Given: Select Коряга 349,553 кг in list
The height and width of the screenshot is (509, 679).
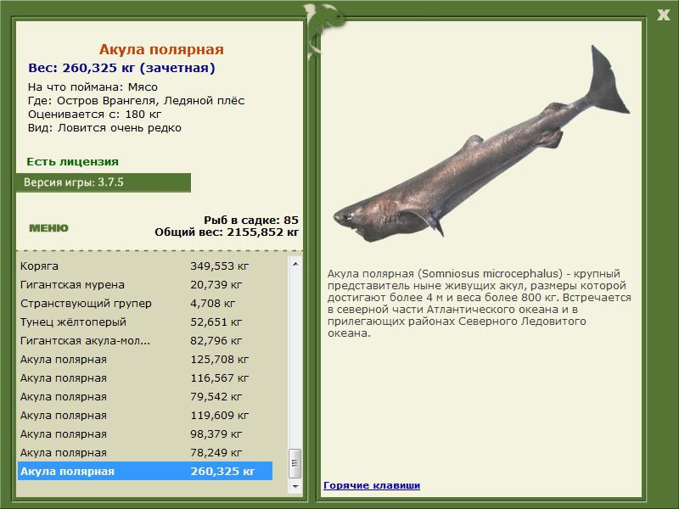Looking at the screenshot, I should pyautogui.click(x=145, y=266).
